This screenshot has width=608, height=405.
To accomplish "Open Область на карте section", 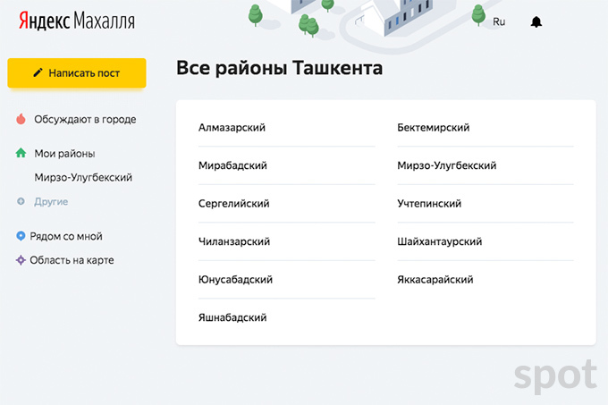I will (72, 260).
